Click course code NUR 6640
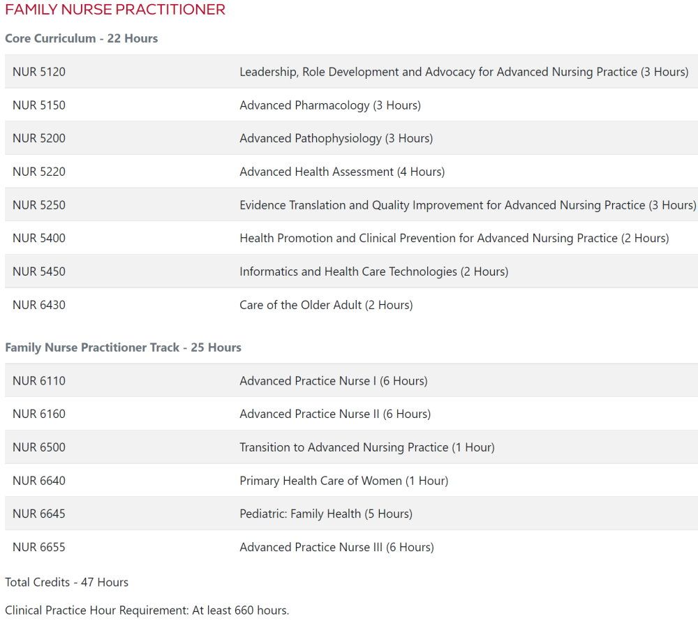The width and height of the screenshot is (698, 621). coord(39,481)
